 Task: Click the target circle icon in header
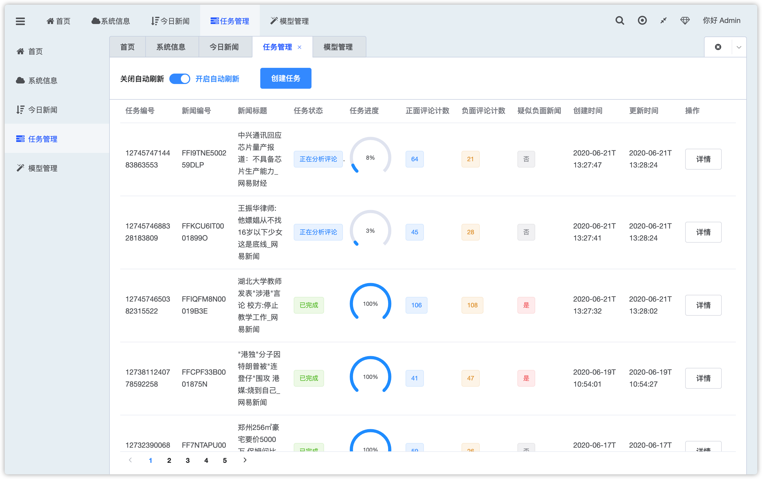coord(642,21)
